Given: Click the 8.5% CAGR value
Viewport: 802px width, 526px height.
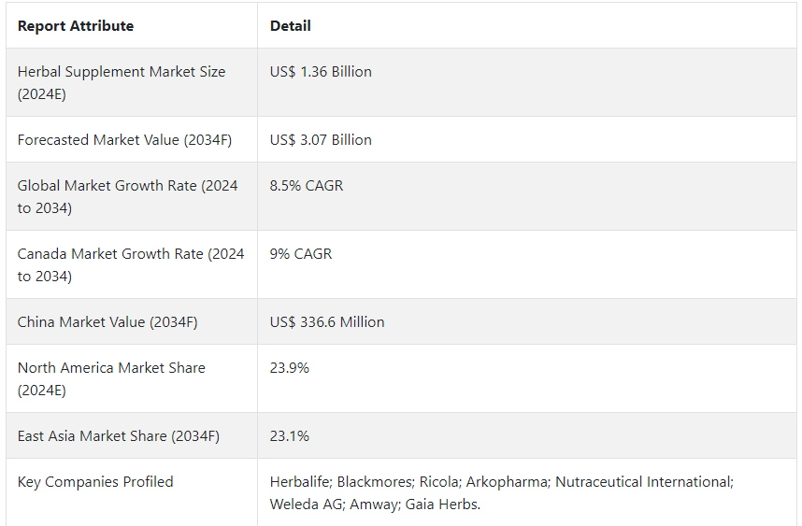Looking at the screenshot, I should coord(307,186).
